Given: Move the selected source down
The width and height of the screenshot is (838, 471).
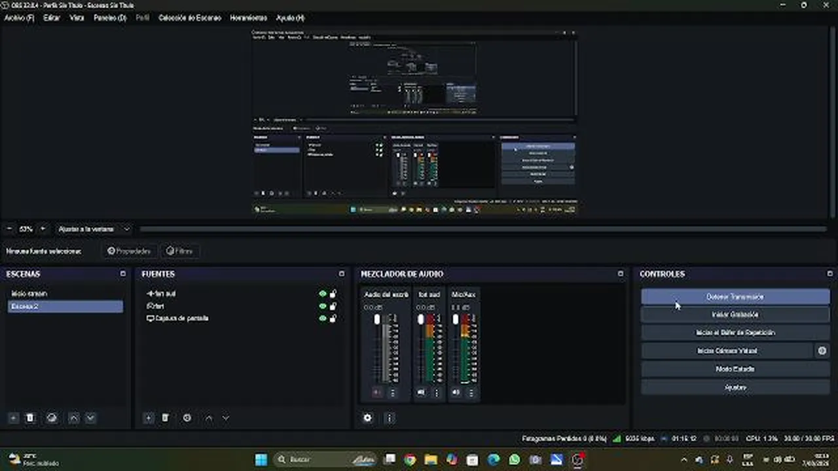Looking at the screenshot, I should point(226,417).
